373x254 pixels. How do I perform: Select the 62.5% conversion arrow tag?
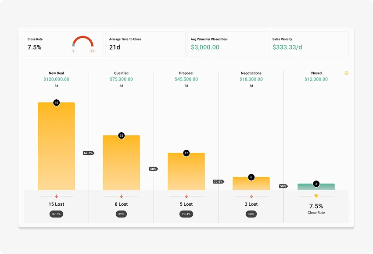[x=88, y=153]
